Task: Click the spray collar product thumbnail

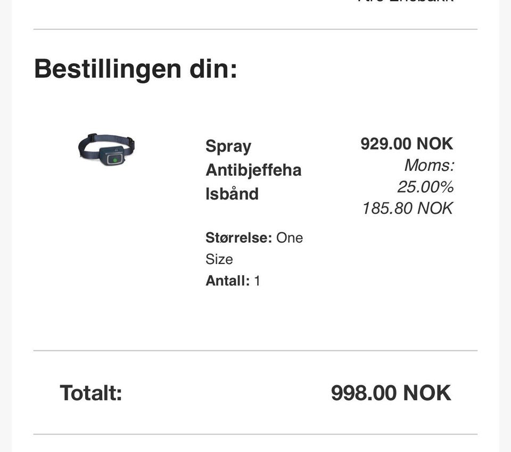Action: pos(106,150)
